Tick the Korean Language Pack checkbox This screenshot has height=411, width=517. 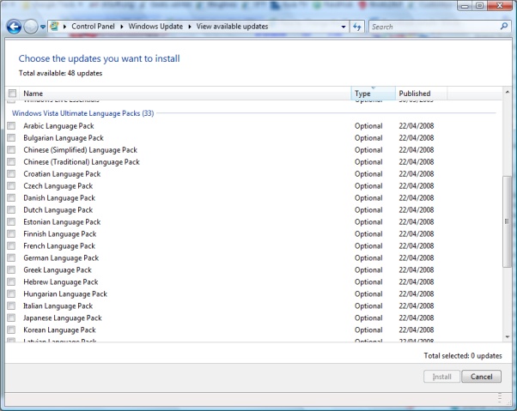point(11,329)
